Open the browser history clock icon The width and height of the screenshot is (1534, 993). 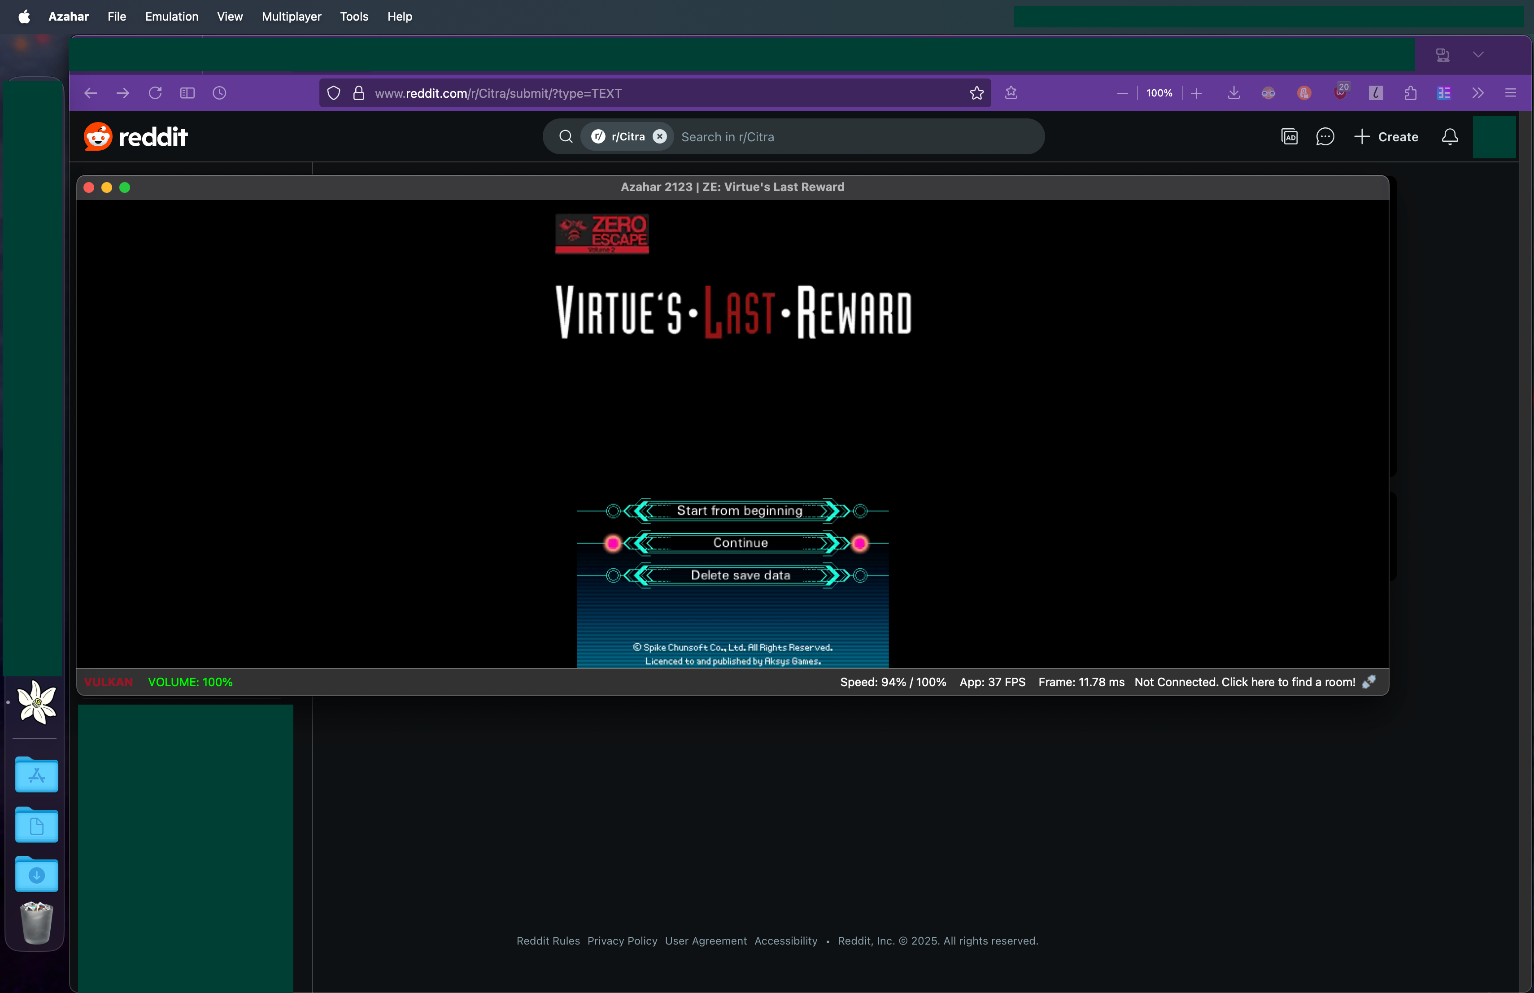click(x=219, y=93)
